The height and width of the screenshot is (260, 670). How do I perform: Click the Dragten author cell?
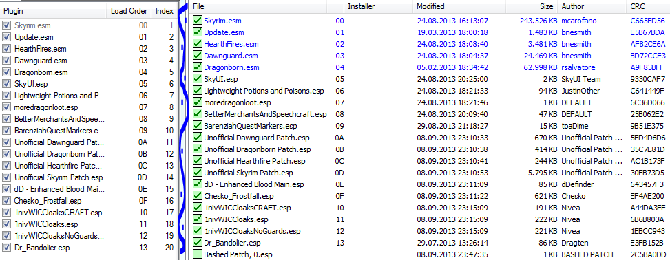(x=574, y=243)
